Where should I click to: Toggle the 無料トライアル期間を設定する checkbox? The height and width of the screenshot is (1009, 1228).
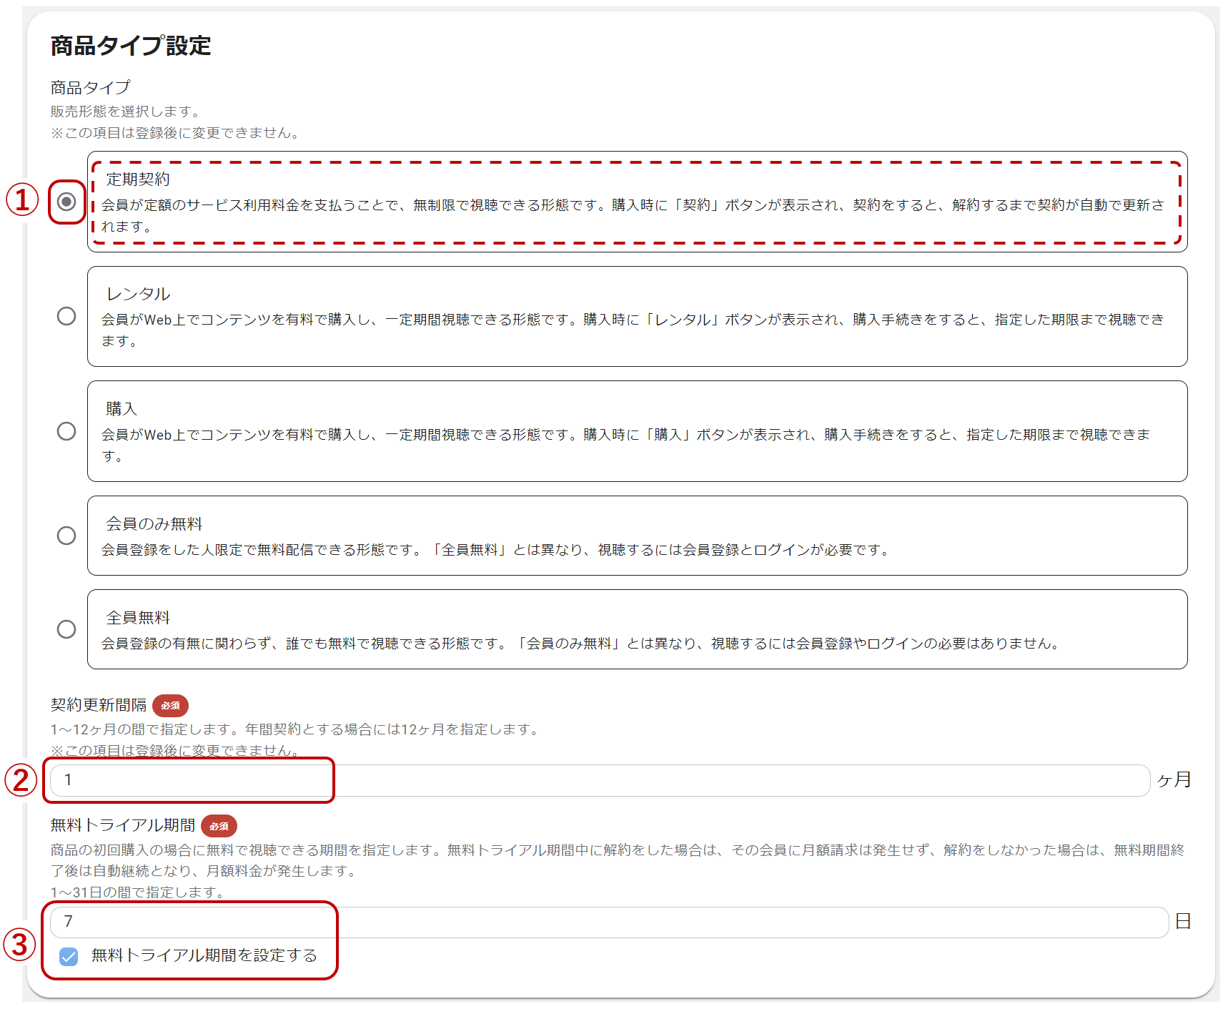(x=69, y=956)
